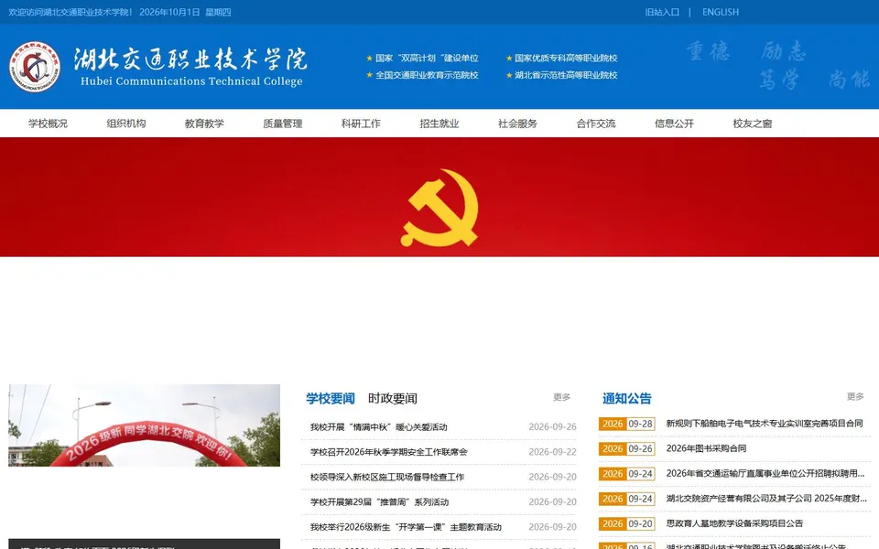
Task: Open the 科研工作 menu
Action: coord(361,124)
